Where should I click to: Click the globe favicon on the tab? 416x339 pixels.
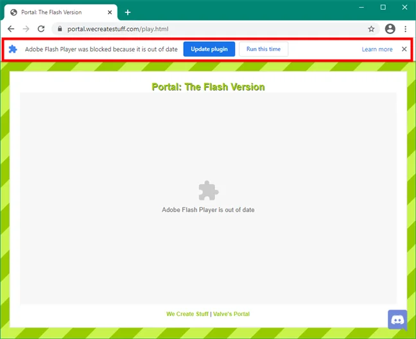13,12
